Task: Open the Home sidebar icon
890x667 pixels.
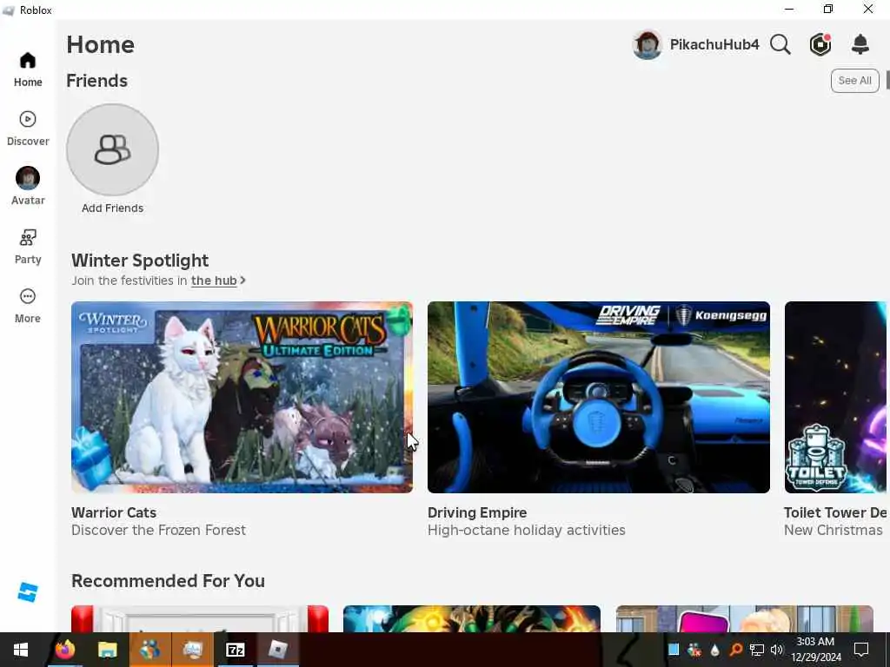Action: tap(27, 61)
